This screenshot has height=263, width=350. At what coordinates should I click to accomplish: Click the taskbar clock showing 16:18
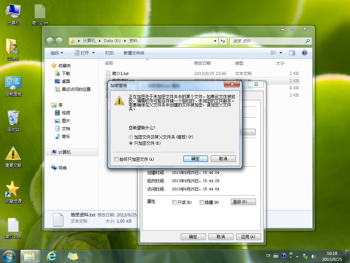(x=332, y=256)
